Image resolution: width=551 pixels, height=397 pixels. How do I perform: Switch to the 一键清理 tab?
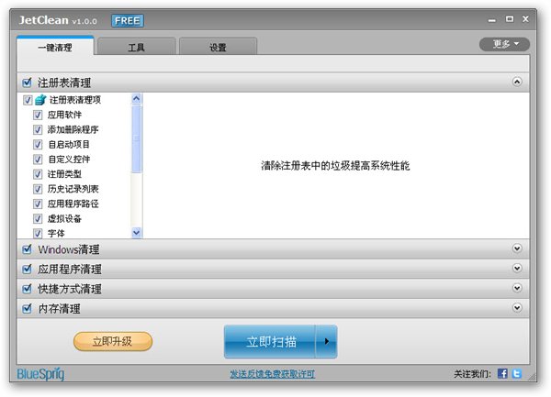55,47
